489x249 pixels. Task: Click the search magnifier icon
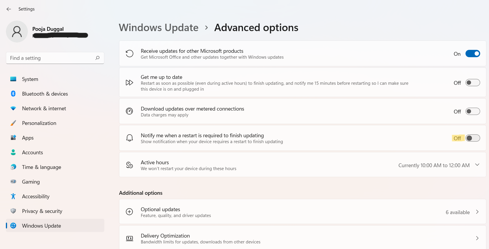(x=98, y=58)
